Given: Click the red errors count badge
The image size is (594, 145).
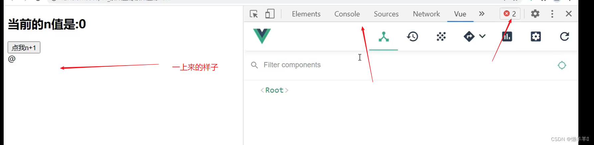Looking at the screenshot, I should point(510,14).
